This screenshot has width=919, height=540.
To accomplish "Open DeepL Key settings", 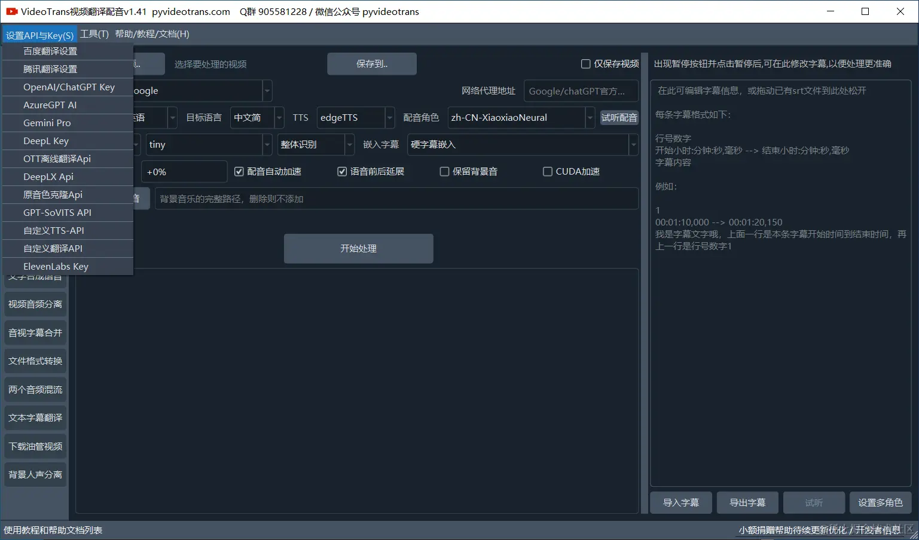I will [68, 141].
